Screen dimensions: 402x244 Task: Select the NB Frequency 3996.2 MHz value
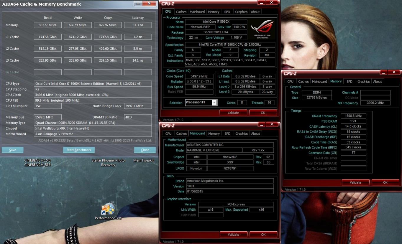pos(375,103)
